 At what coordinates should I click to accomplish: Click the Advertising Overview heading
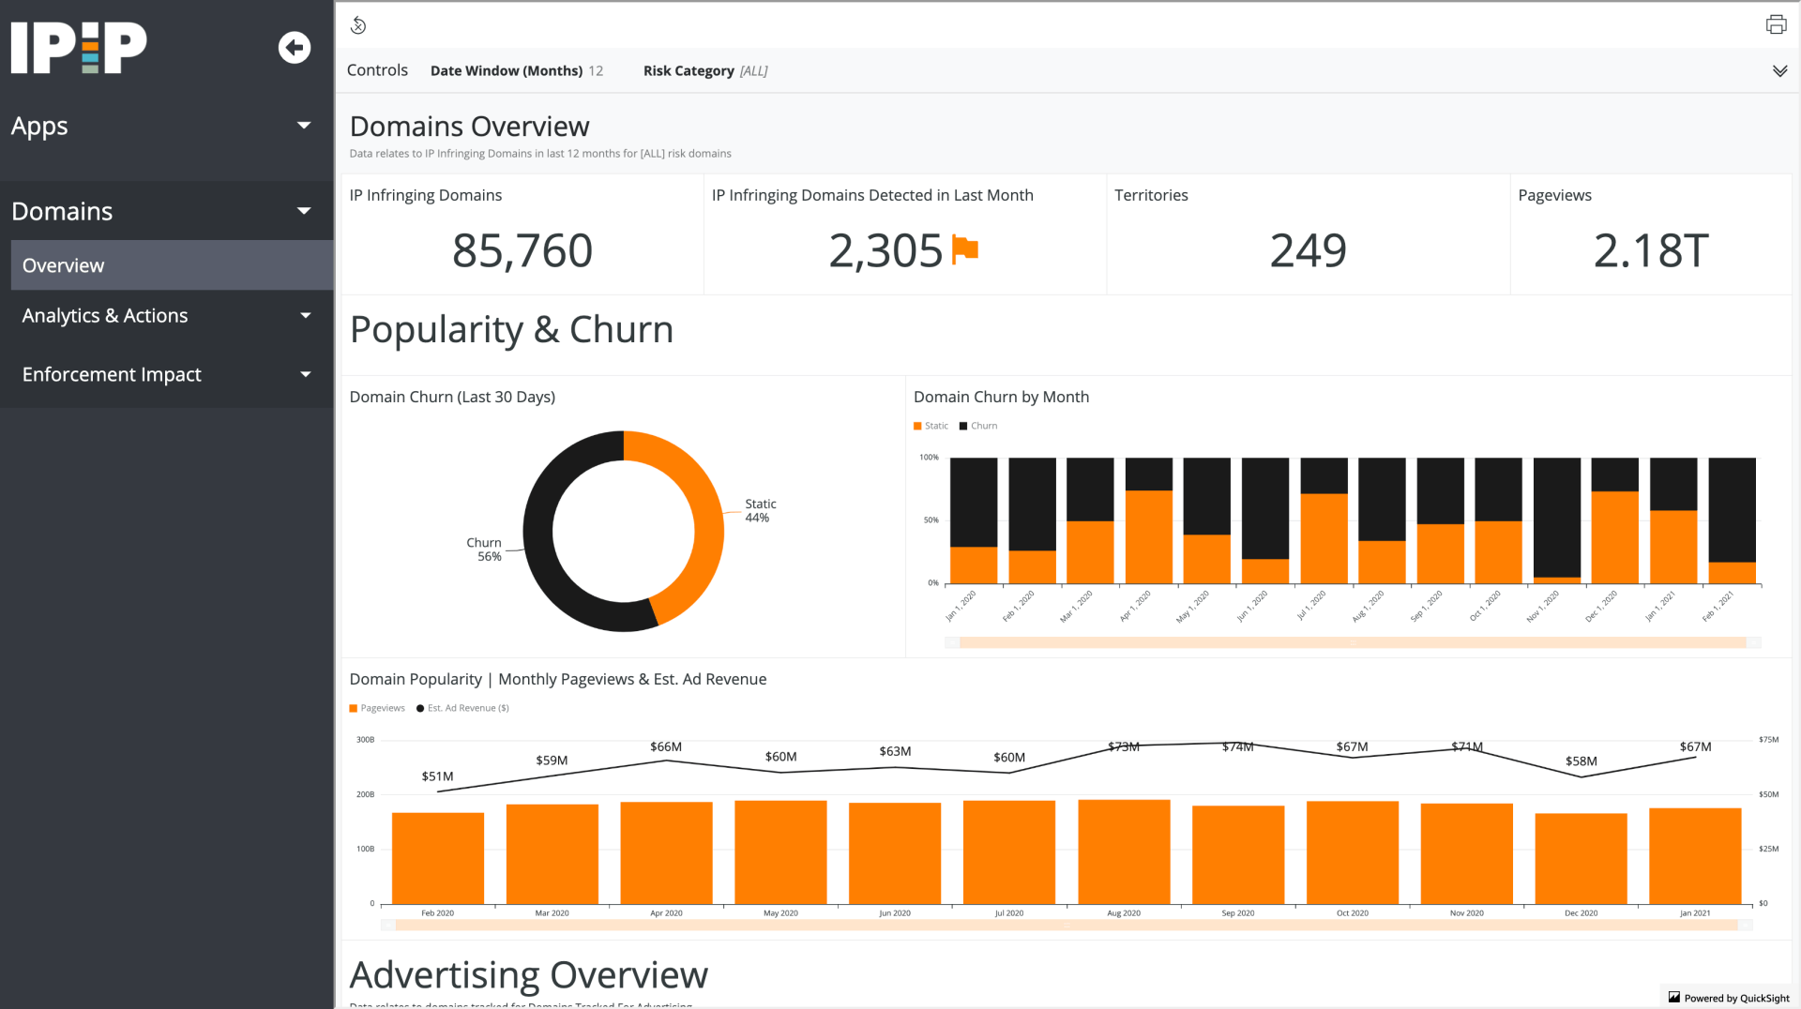[x=528, y=975]
